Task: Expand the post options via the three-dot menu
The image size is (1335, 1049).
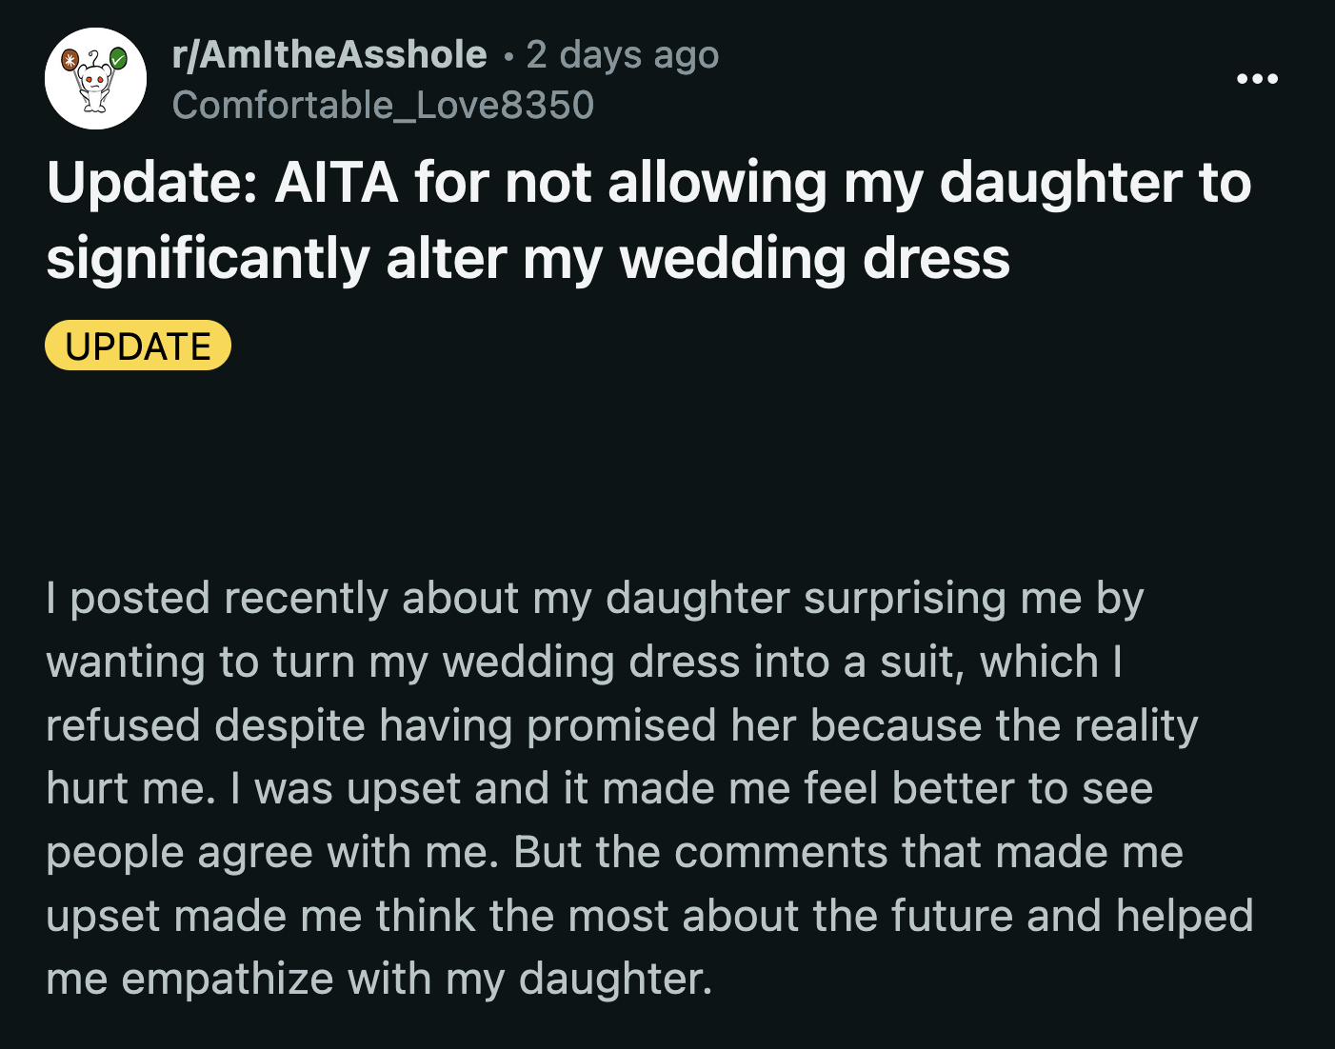Action: (x=1258, y=79)
